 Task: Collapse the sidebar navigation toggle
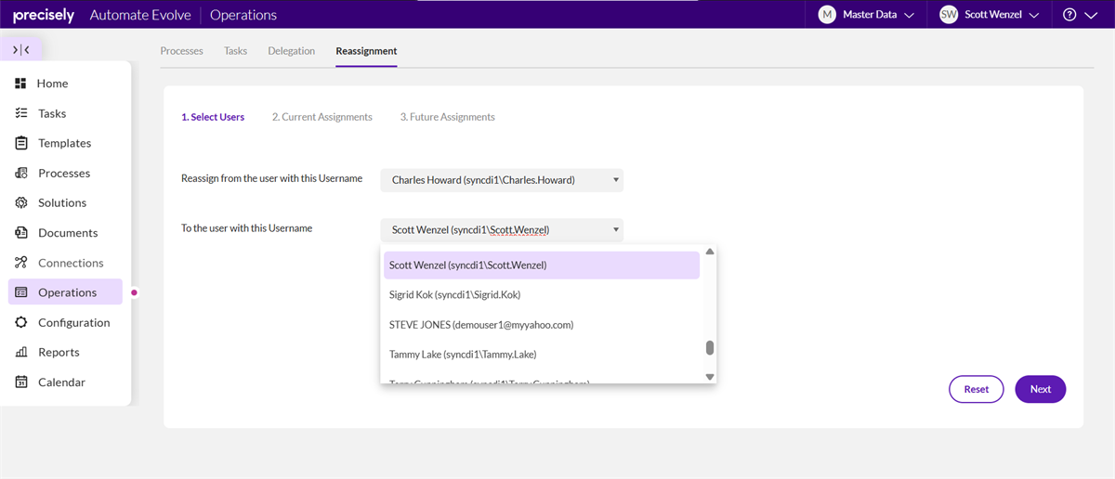(21, 50)
